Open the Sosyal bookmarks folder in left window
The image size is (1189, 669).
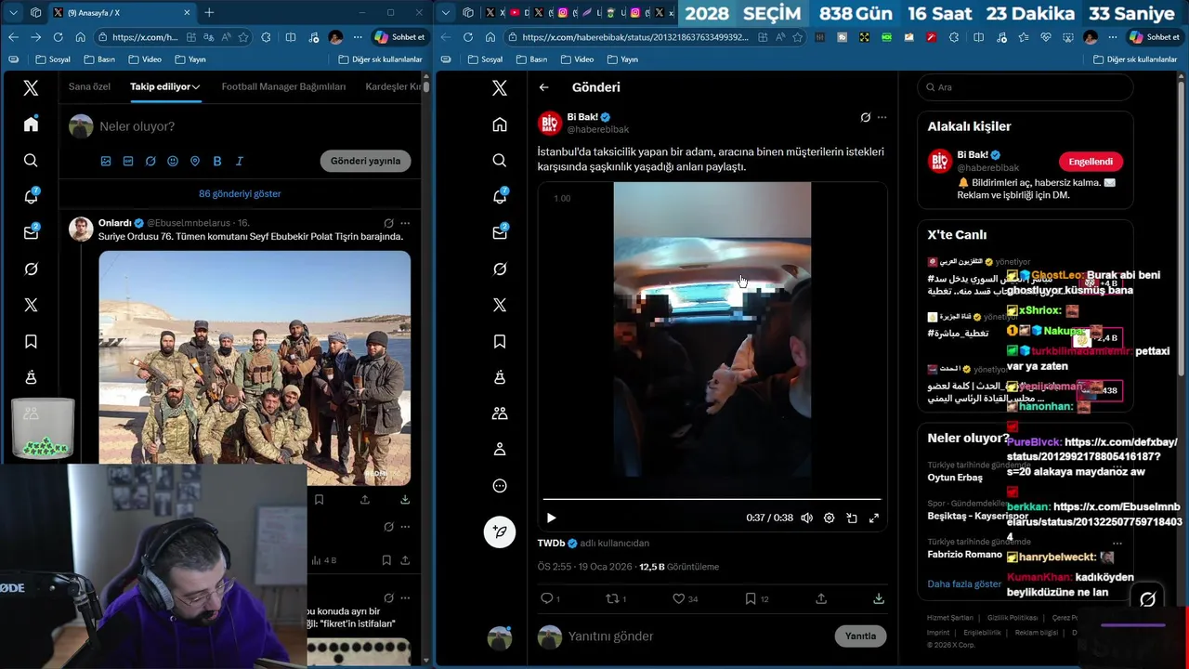click(x=51, y=59)
